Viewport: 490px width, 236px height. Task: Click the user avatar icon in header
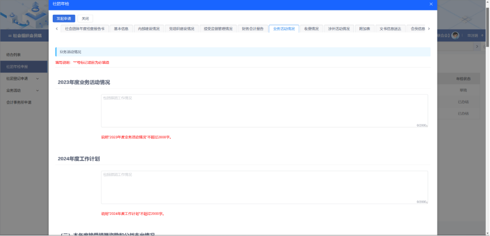click(455, 36)
